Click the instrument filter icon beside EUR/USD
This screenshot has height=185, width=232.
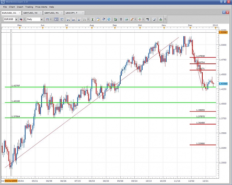tap(21, 19)
